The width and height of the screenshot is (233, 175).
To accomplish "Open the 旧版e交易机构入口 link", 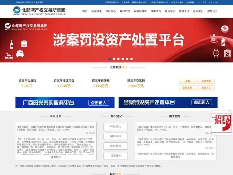I will (160, 2).
